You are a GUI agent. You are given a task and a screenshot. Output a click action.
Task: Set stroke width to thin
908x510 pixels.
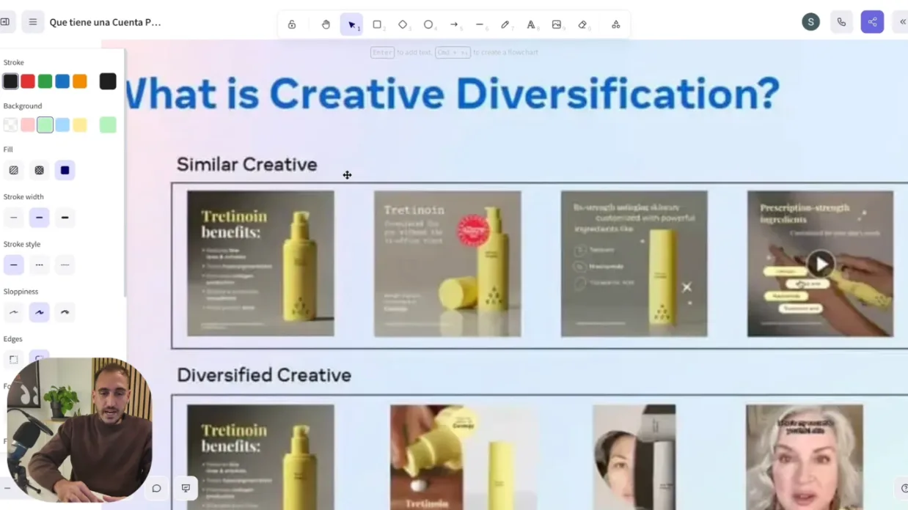(13, 218)
